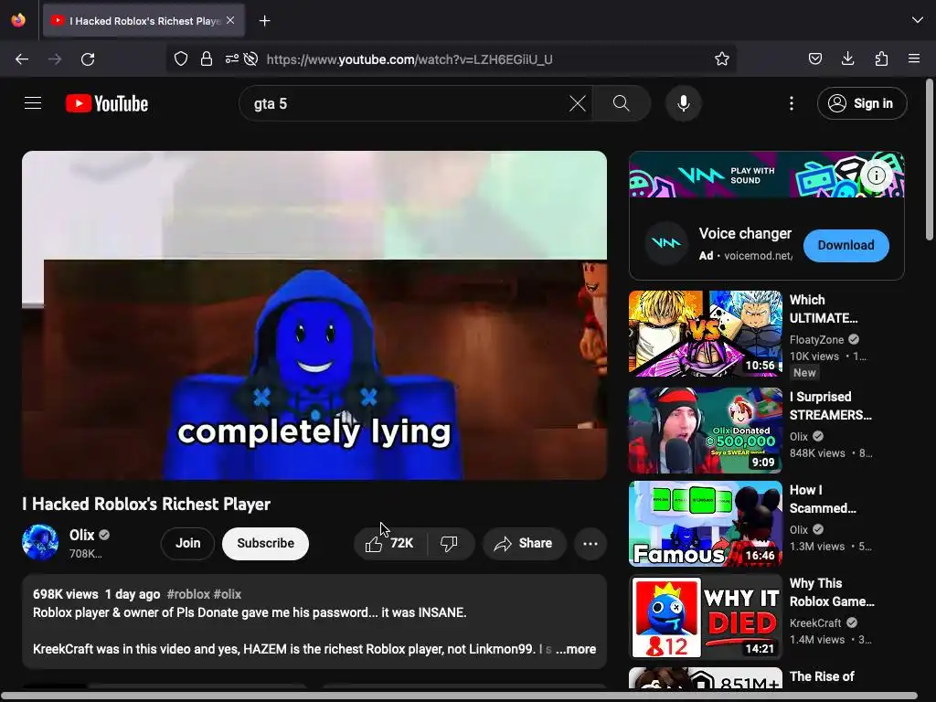The width and height of the screenshot is (936, 702).
Task: Open Firefox tracking protection shield
Action: [181, 58]
